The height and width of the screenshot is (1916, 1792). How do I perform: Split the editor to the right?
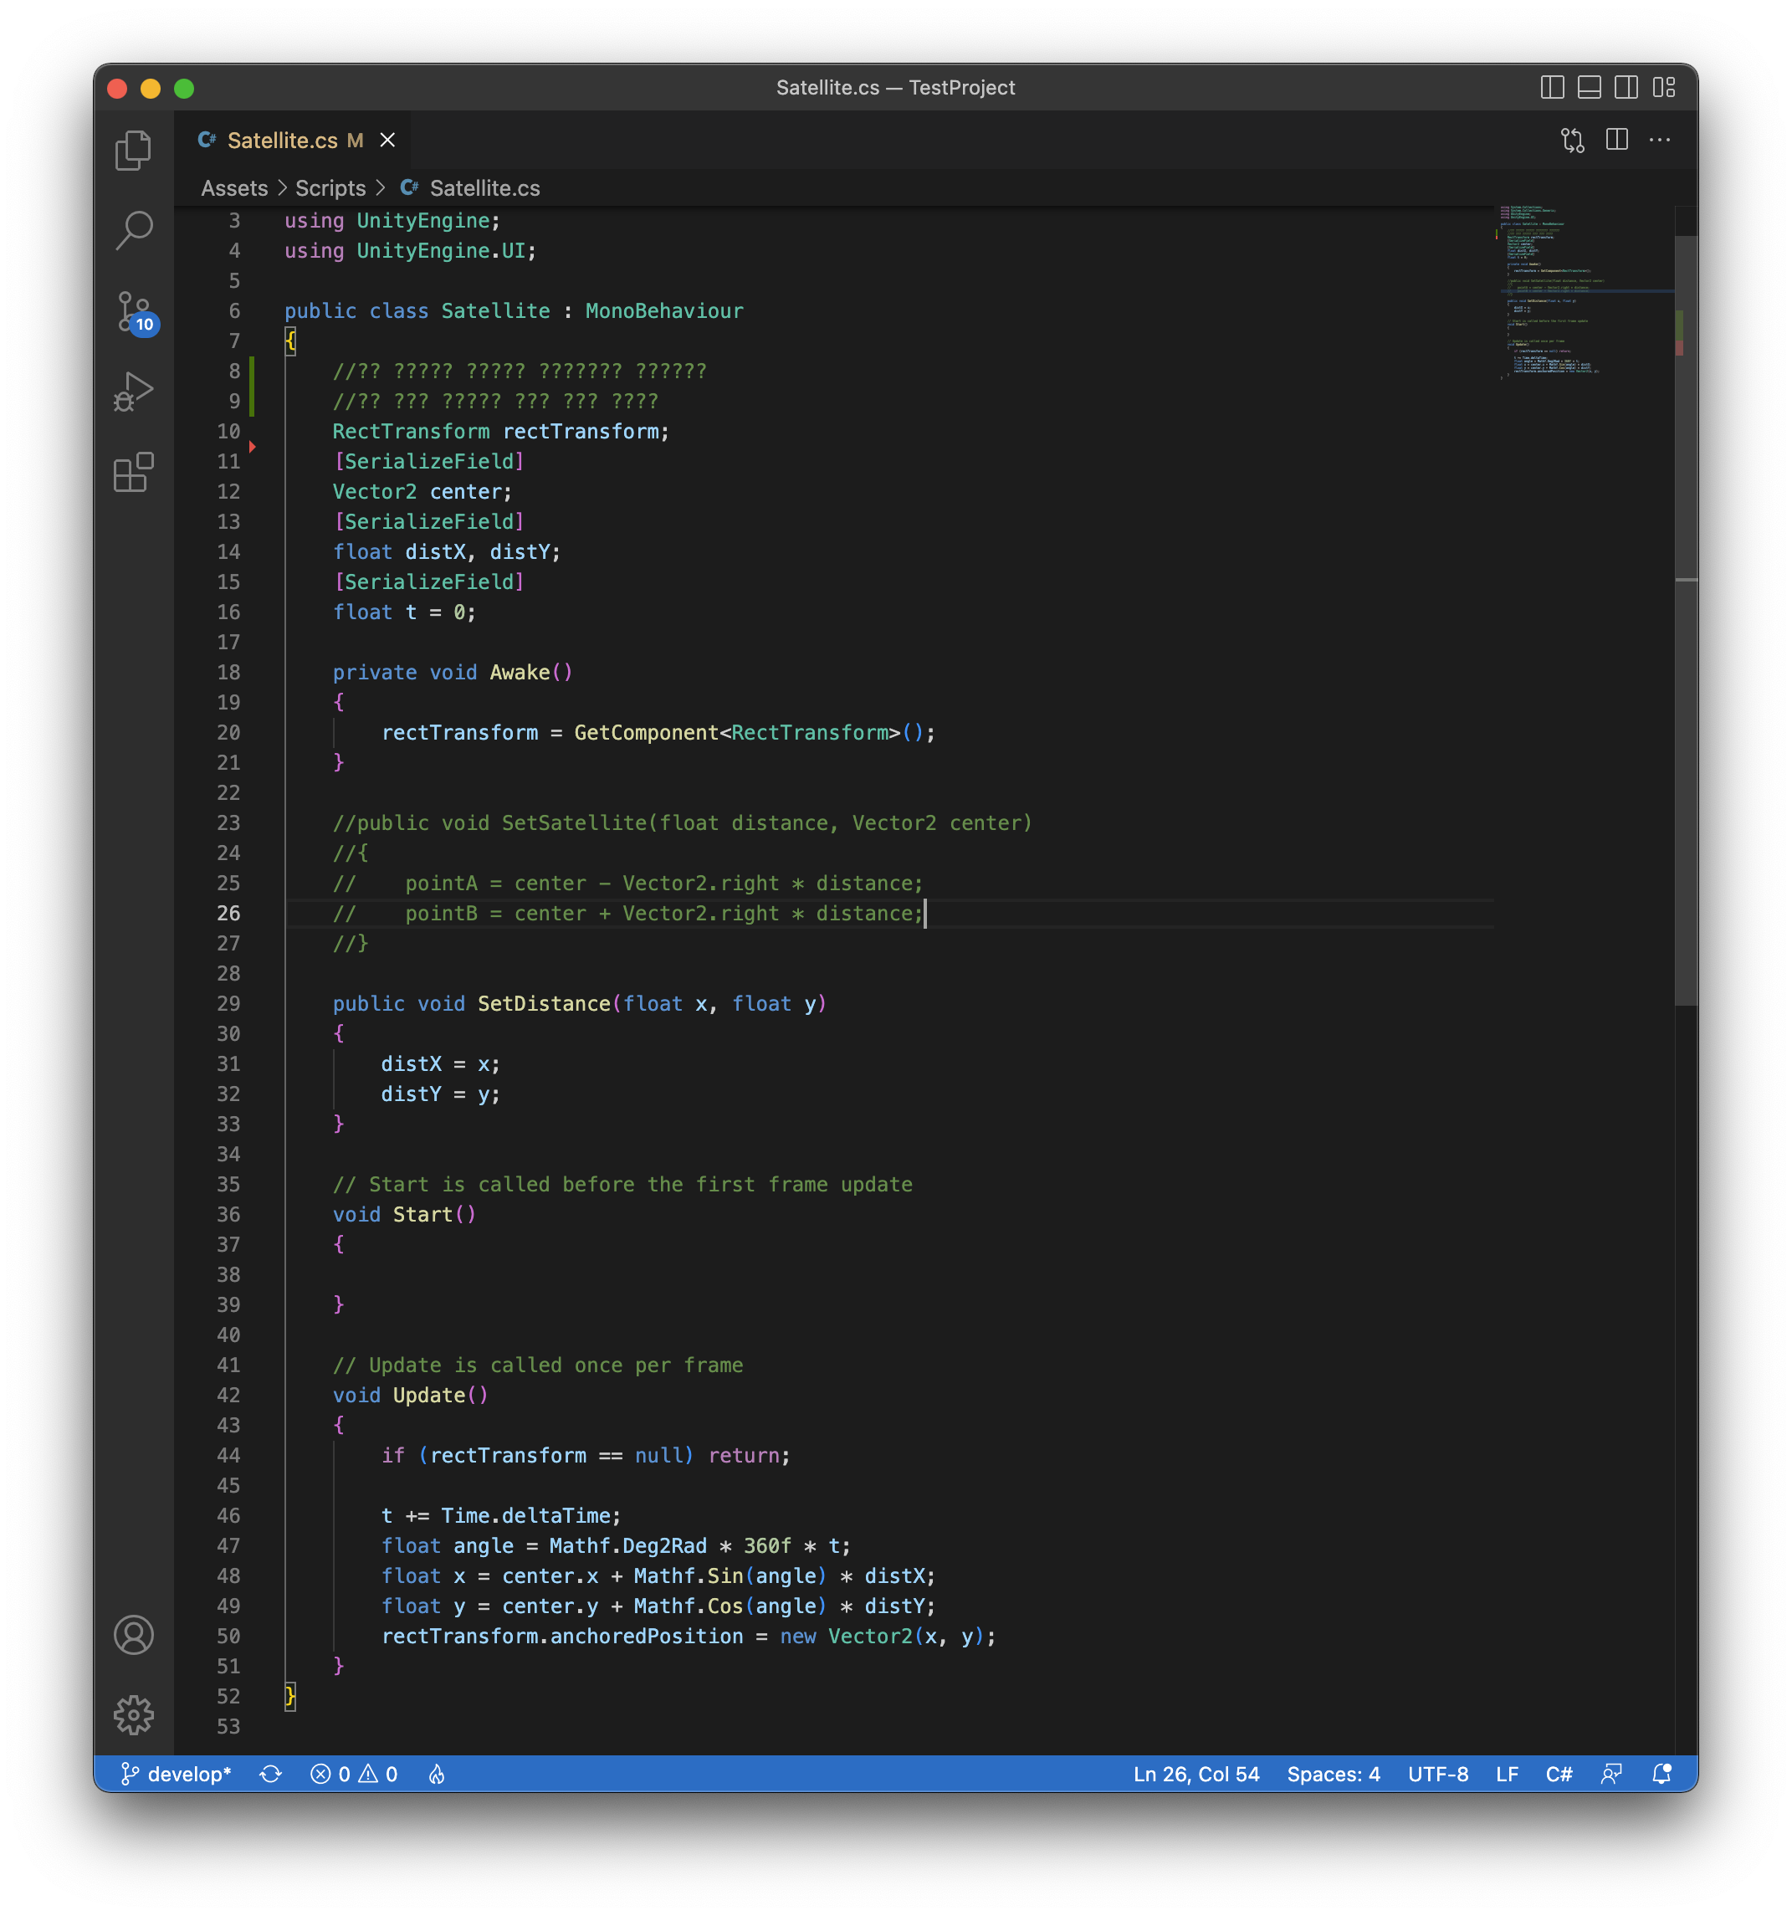tap(1616, 141)
